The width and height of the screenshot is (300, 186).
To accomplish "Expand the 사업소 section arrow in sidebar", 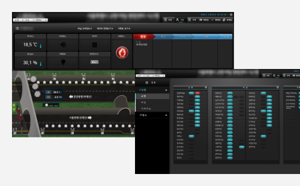I will (166, 115).
